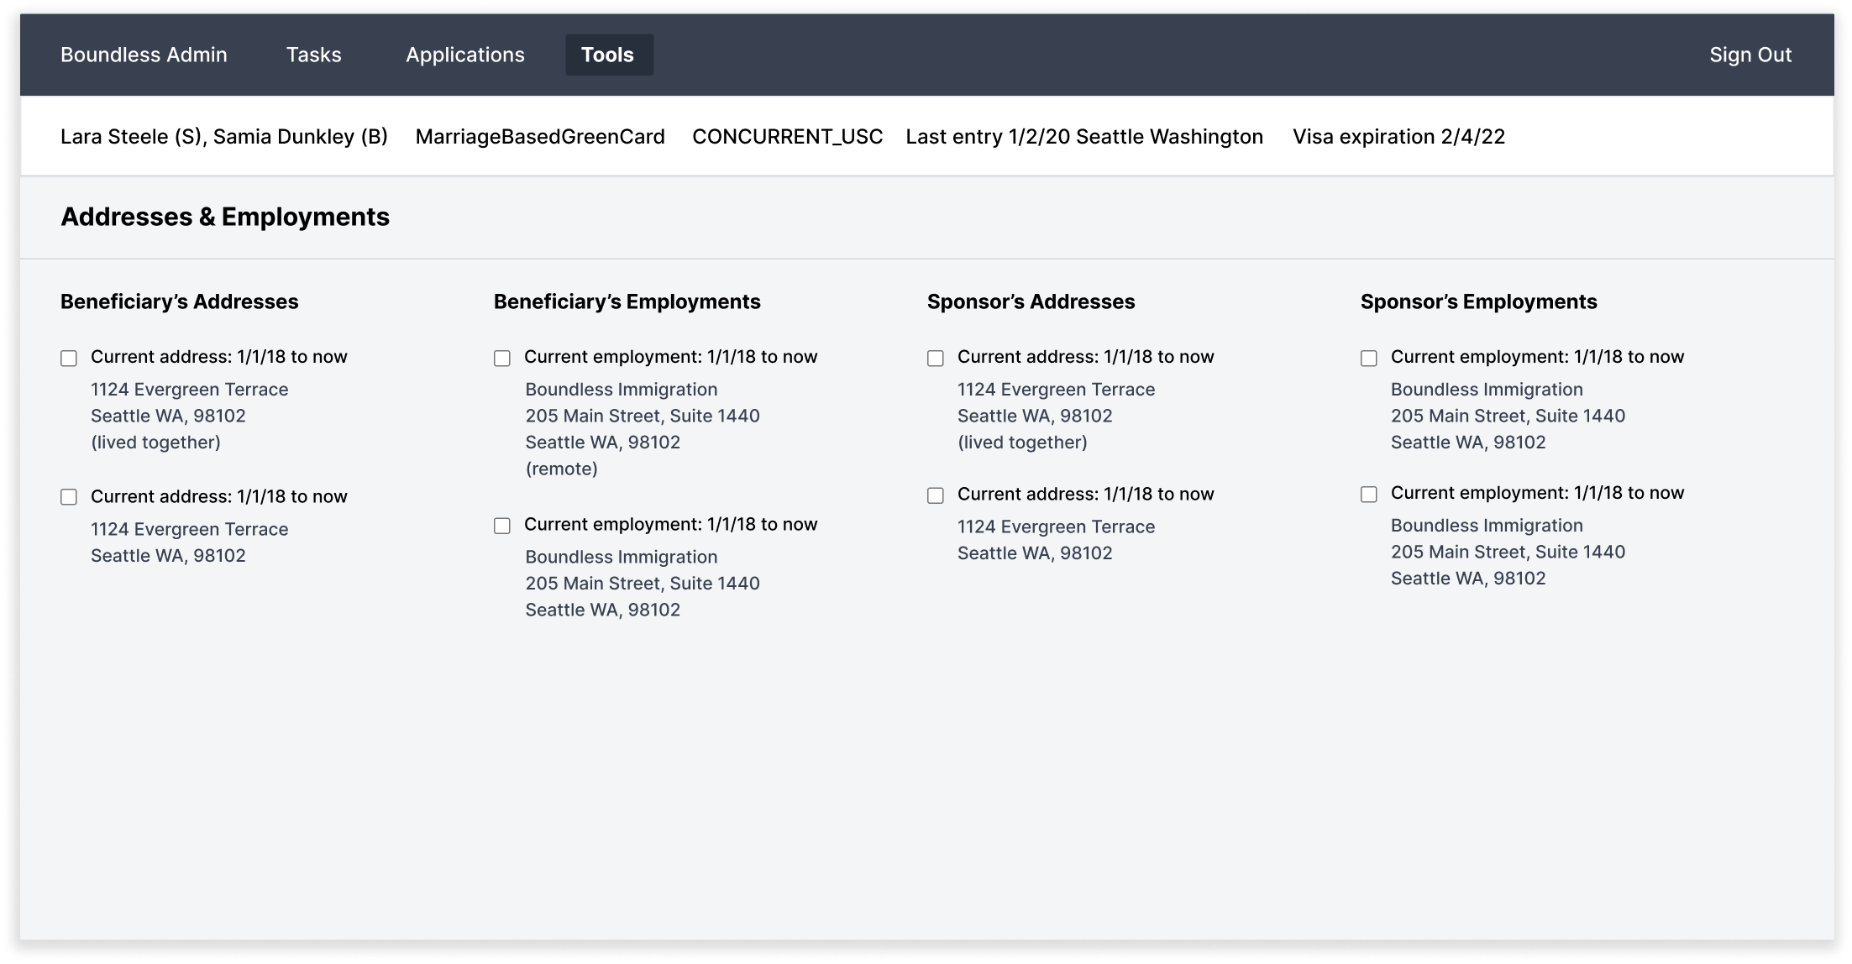This screenshot has width=1852, height=964.
Task: Open the Tasks menu item
Action: [x=313, y=55]
